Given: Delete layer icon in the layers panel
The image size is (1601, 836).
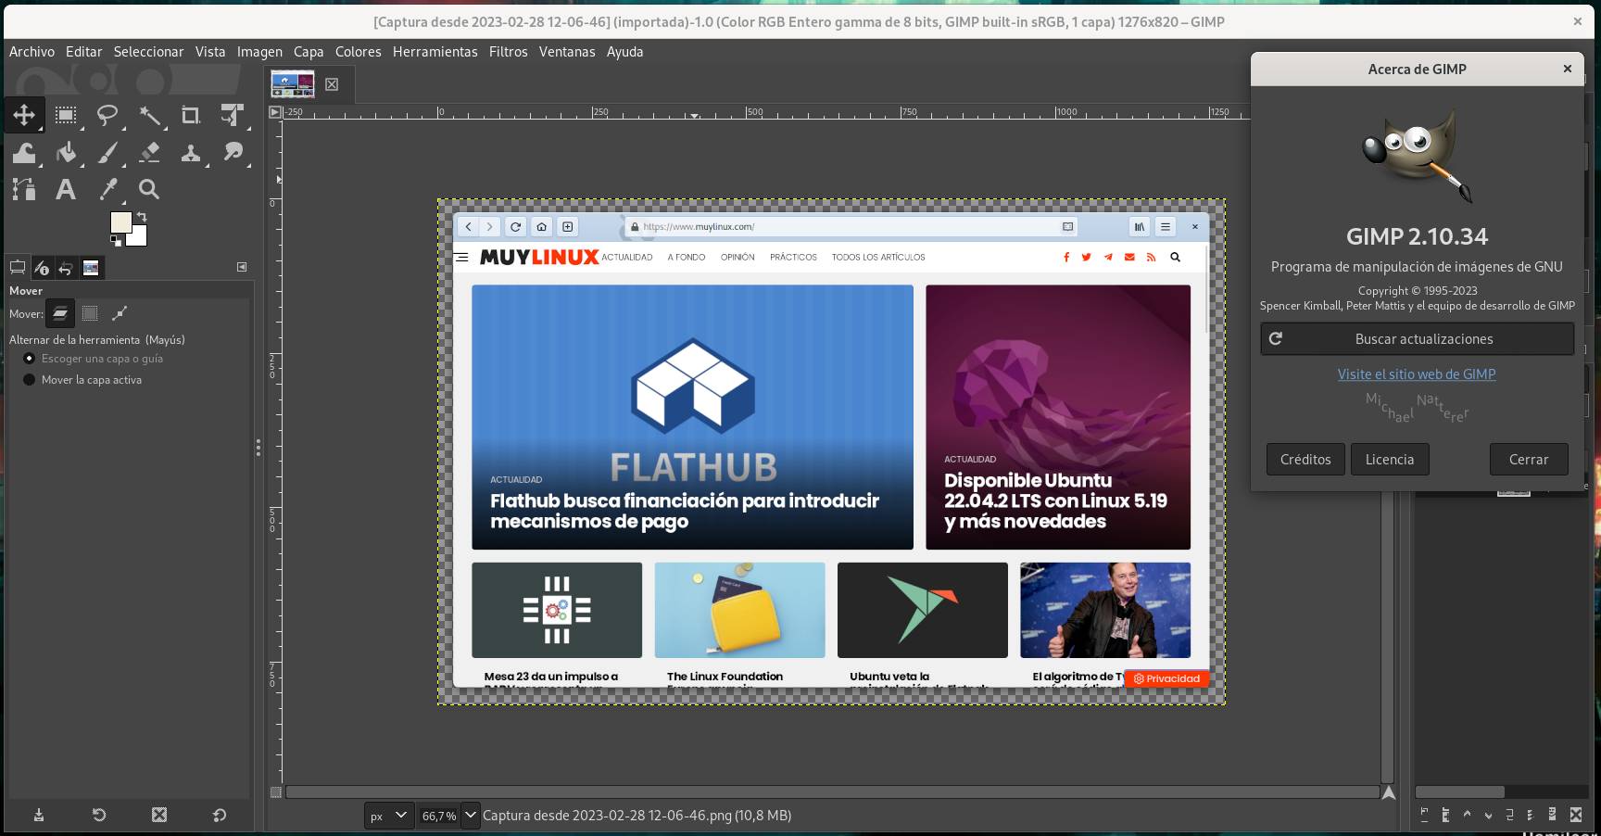Looking at the screenshot, I should [x=1576, y=815].
